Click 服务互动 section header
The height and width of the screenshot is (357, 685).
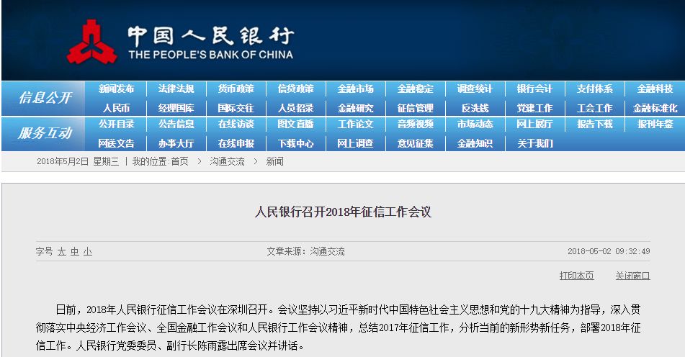tap(45, 133)
